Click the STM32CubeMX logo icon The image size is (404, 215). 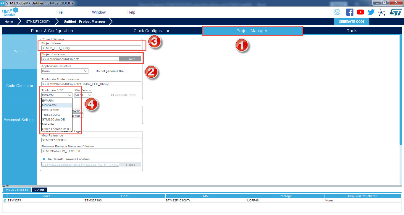[10, 12]
